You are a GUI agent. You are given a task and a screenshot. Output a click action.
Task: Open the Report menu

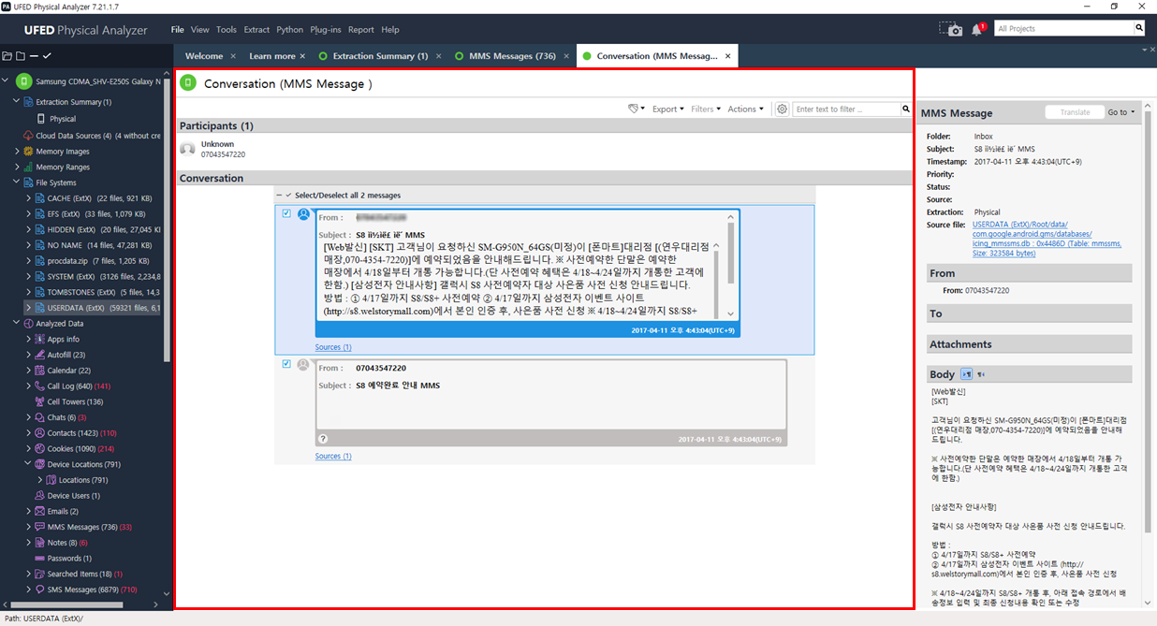(x=361, y=30)
